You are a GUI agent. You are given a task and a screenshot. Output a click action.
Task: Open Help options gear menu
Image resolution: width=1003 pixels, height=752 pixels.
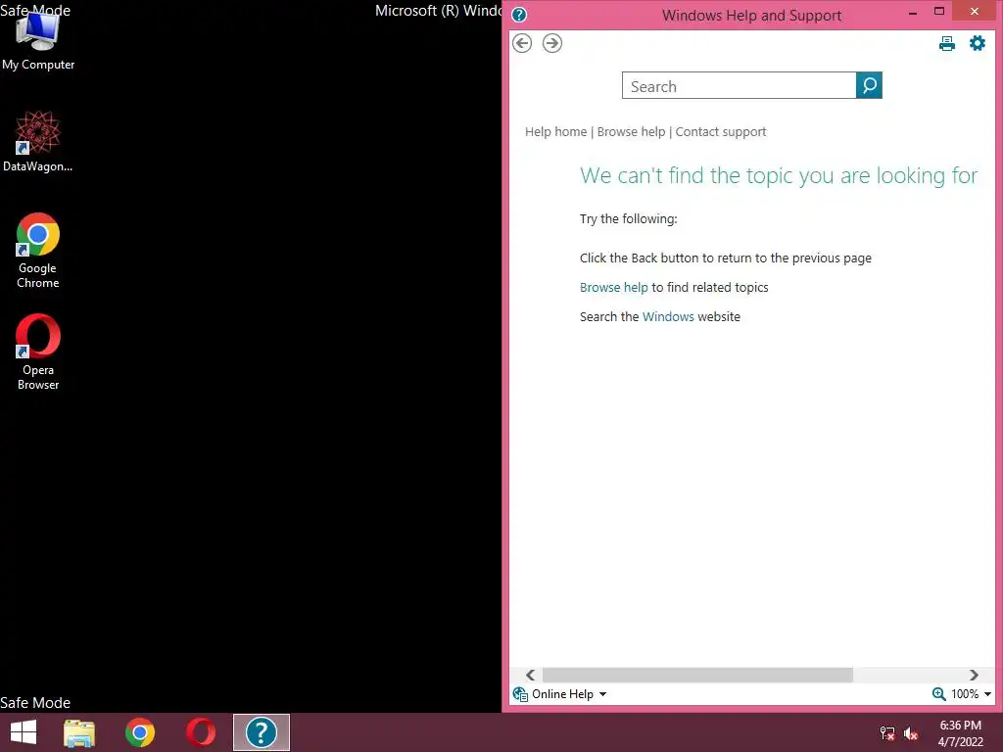click(977, 43)
